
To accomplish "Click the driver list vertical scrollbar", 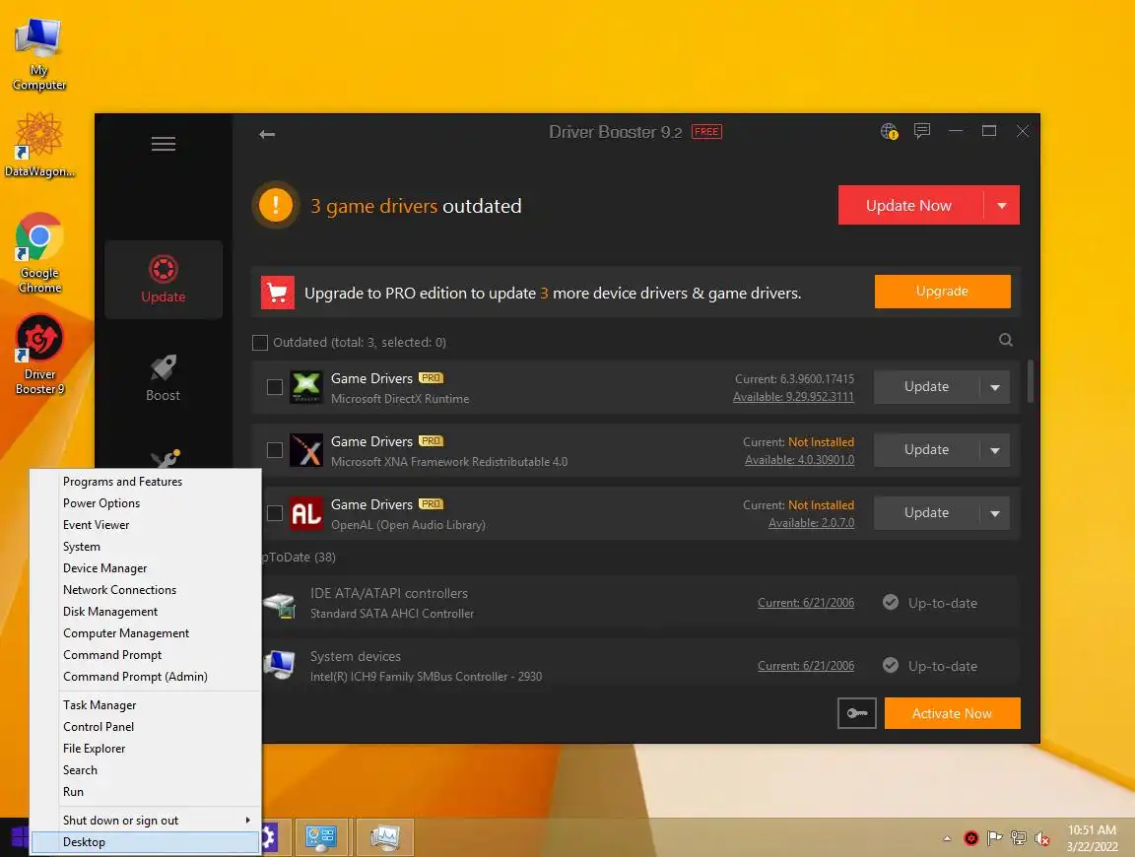I will 1030,381.
